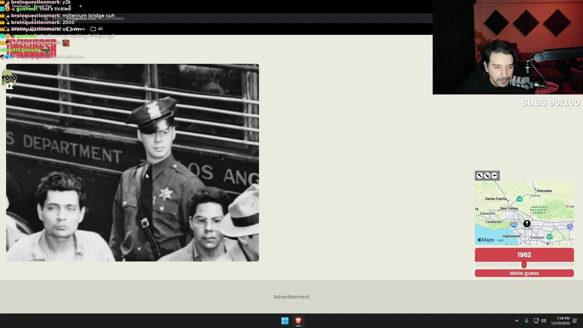Image resolution: width=583 pixels, height=328 pixels.
Task: Expand the hidden system tray icons chevron
Action: [x=517, y=321]
